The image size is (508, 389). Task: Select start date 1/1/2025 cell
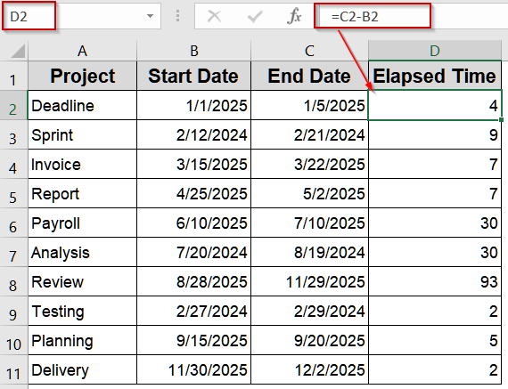[193, 105]
